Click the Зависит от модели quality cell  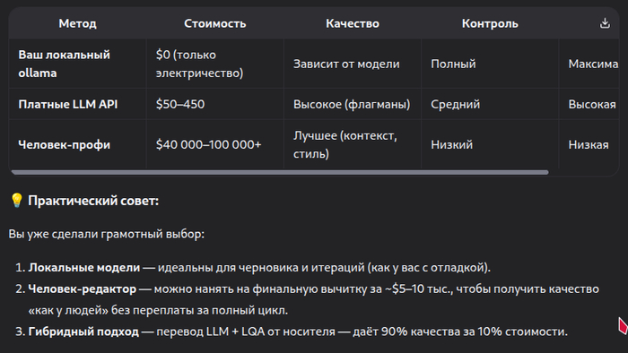[346, 64]
